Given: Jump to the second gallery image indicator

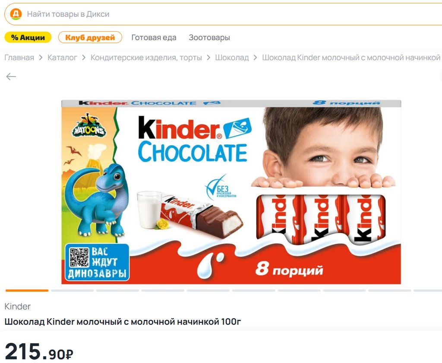Looking at the screenshot, I should pos(73,290).
